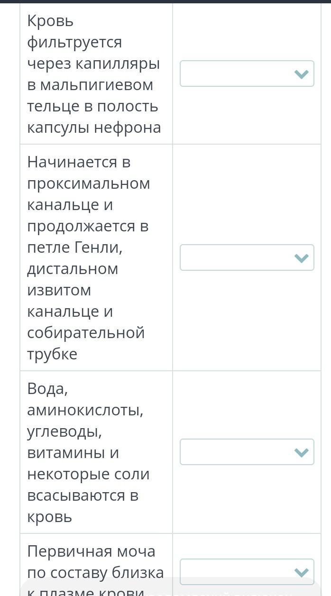Click chevron arrow beside 'всасываются в кровь' statement

click(x=301, y=452)
